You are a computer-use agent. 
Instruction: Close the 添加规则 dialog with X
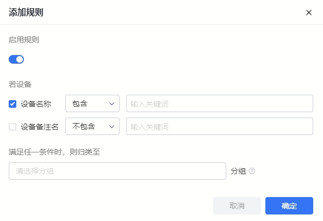pos(308,13)
